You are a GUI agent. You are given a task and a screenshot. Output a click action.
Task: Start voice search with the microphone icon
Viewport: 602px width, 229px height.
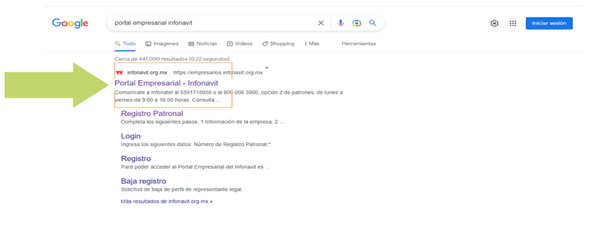pyautogui.click(x=340, y=23)
